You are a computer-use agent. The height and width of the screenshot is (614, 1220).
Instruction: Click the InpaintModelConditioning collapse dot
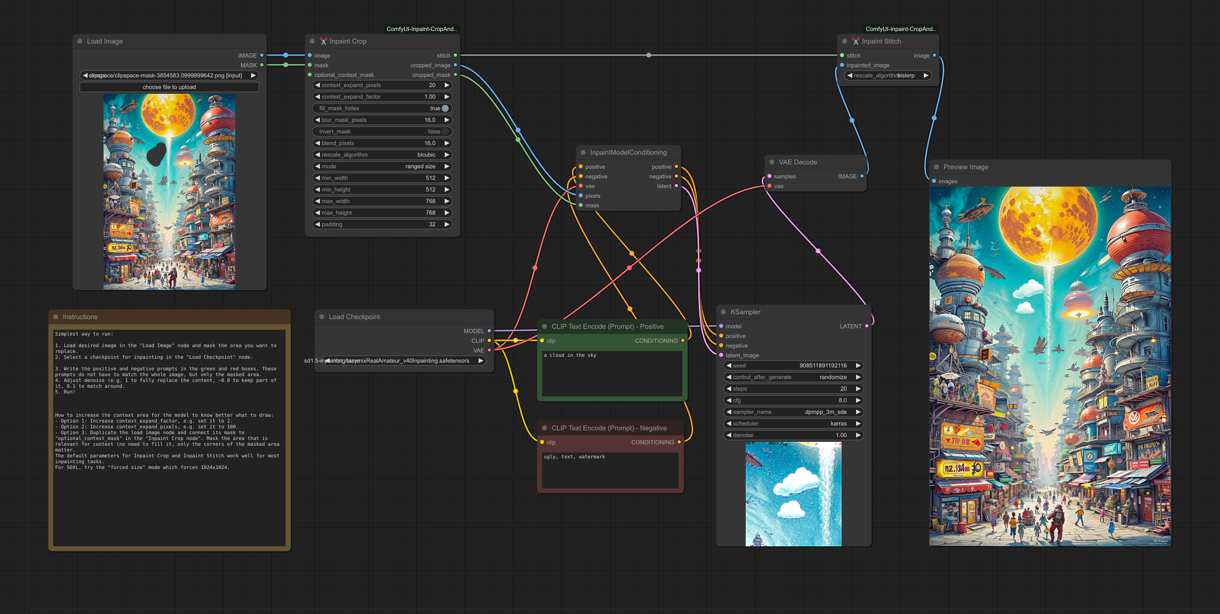coord(583,152)
